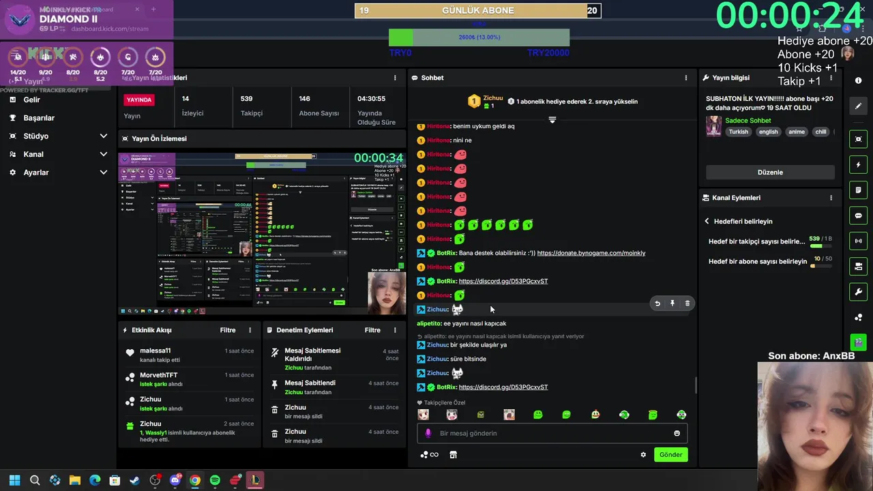Open Filtre in Etkinlik Akışı panel

point(228,330)
